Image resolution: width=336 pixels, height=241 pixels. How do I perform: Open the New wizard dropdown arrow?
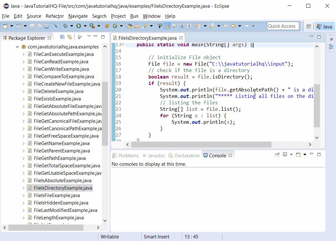12,26
